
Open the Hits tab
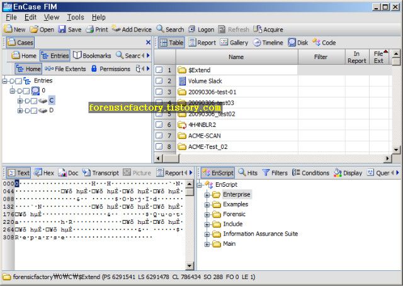tap(247, 173)
